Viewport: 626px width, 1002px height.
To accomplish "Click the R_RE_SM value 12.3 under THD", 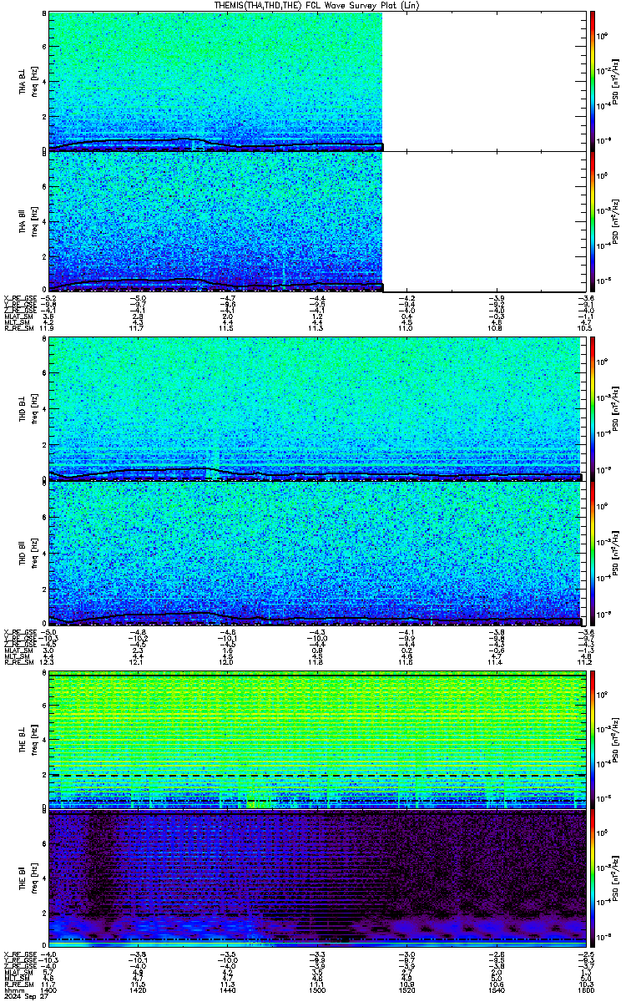I will pyautogui.click(x=48, y=662).
